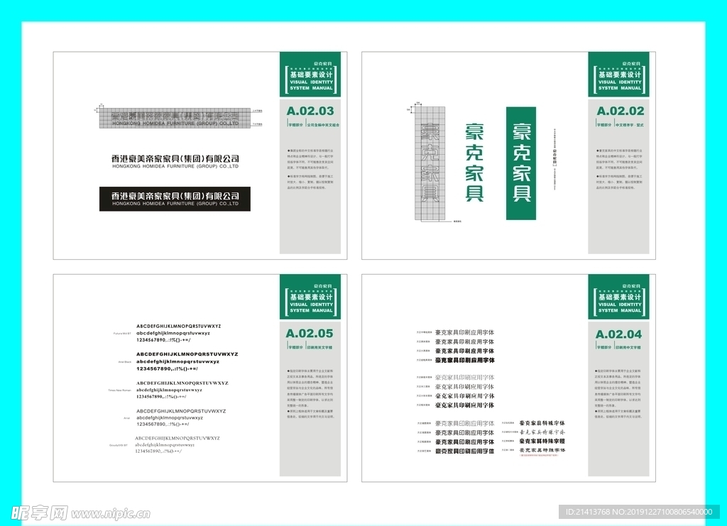Click the A.02.02 page code
The width and height of the screenshot is (727, 526).
pyautogui.click(x=620, y=111)
